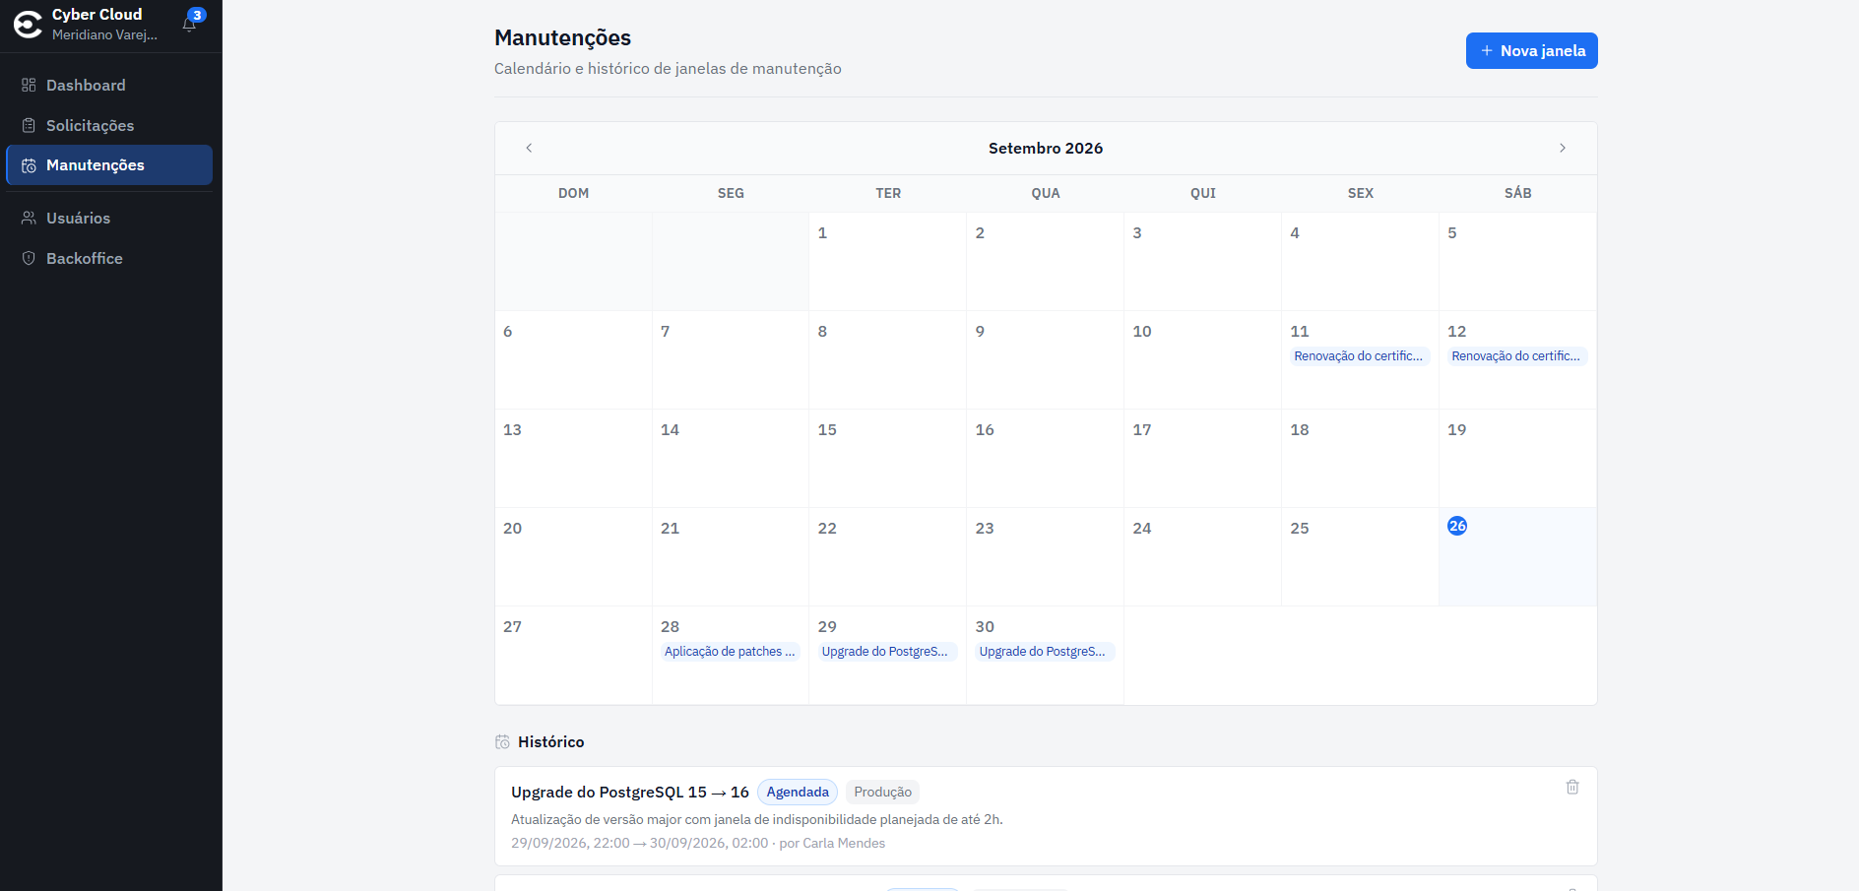Click the 'por Carla Mendes' date line
This screenshot has height=891, width=1859.
pos(698,843)
